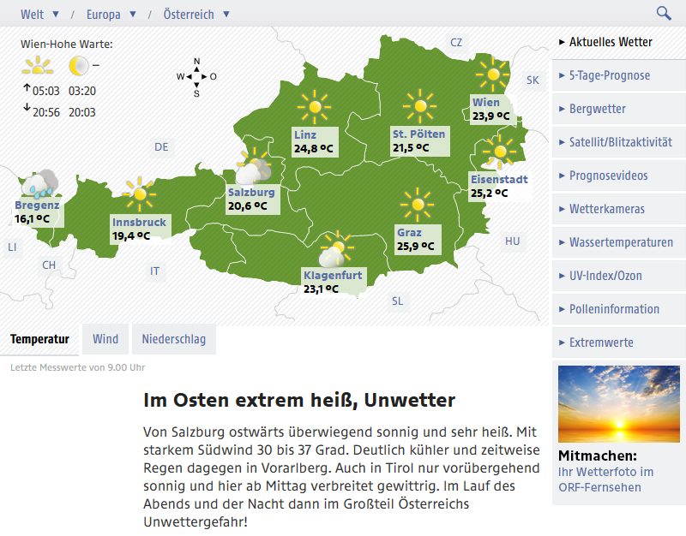The height and width of the screenshot is (536, 686).
Task: Select the Niederschlag tab
Action: (x=174, y=339)
